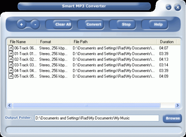Select the 01-Track 01 file name
186x137 pixels.
coord(25,53)
